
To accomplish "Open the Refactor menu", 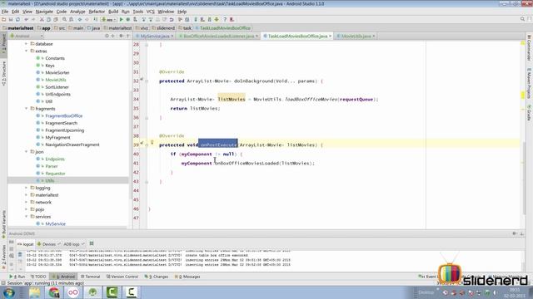I will coord(97,12).
